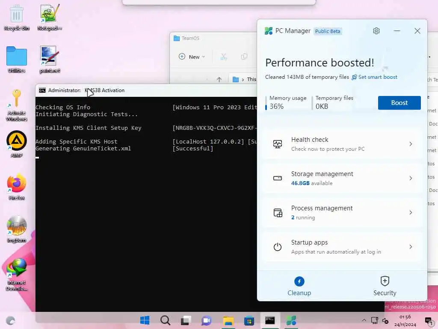Switch to PC Manager on taskbar
438x329 pixels.
[291, 320]
